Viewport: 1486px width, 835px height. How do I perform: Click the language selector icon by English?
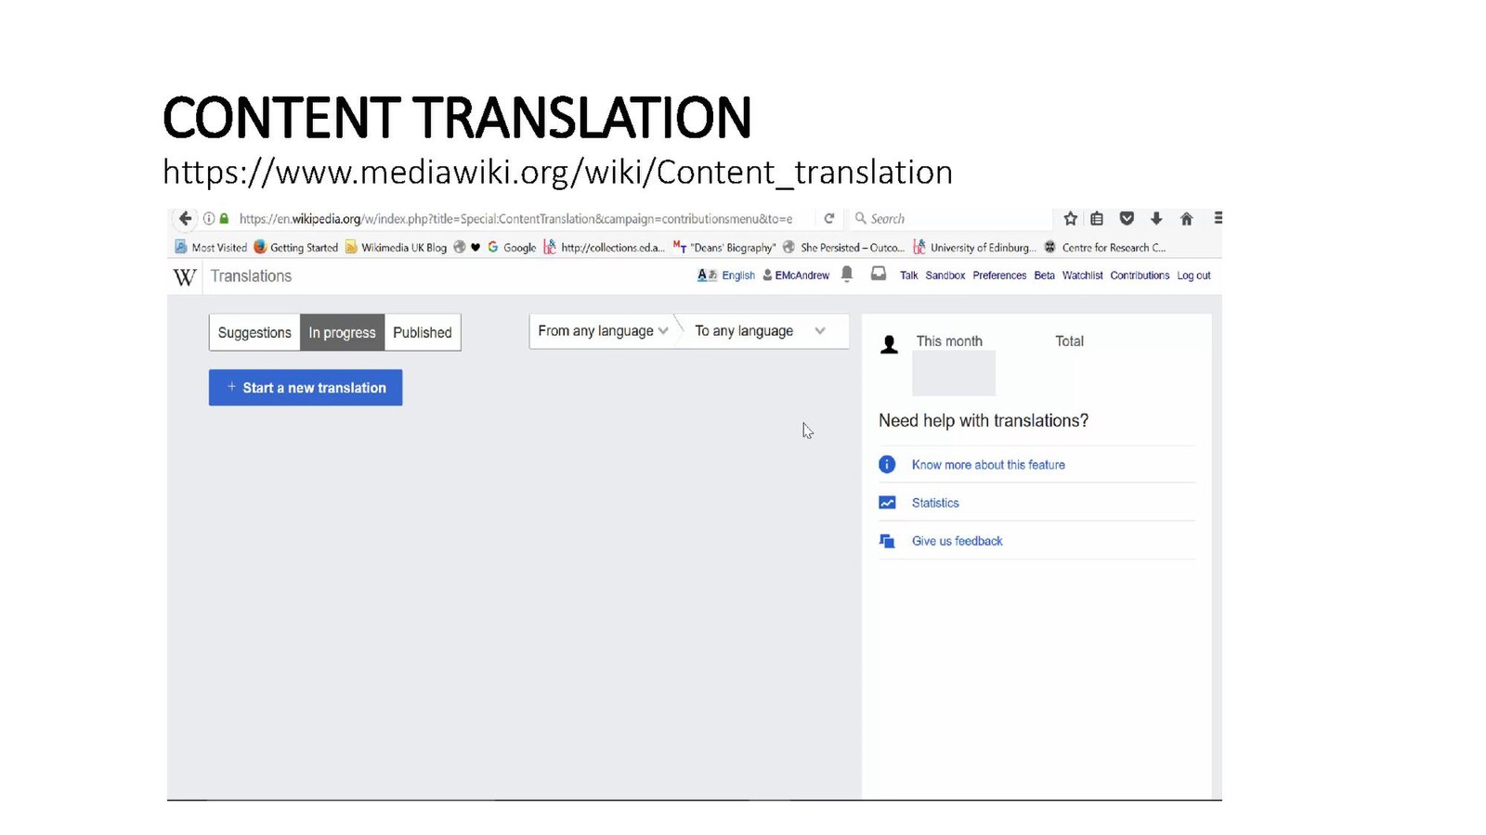click(x=707, y=275)
